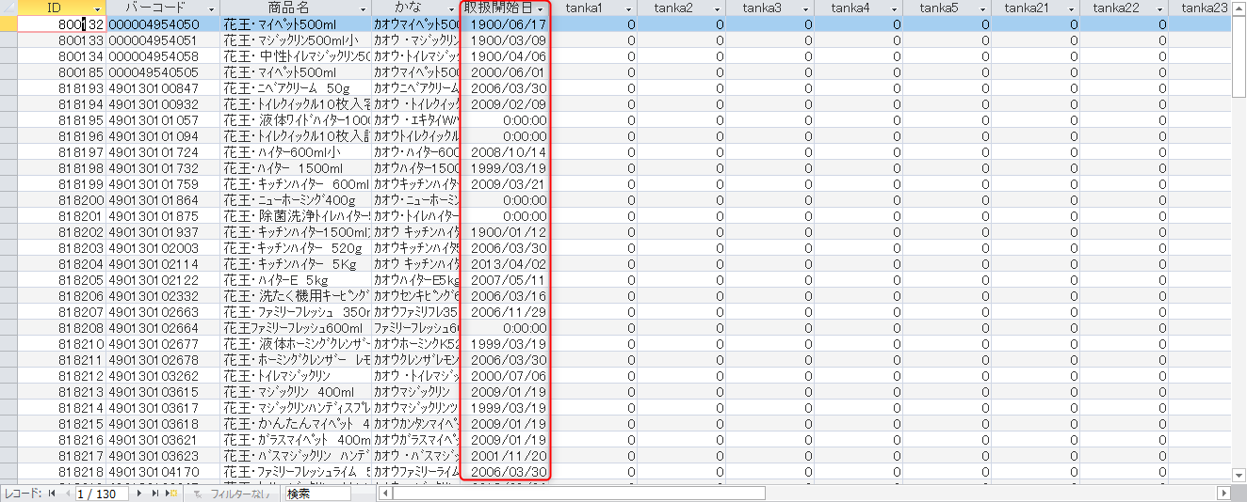Open the 商品名 column filter dropdown arrow
The image size is (1247, 502).
tap(364, 8)
